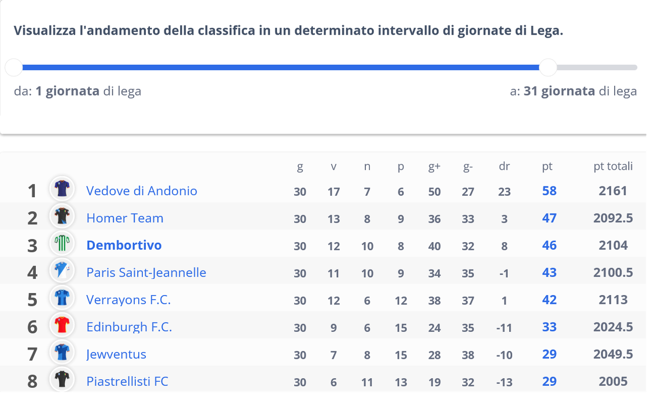Open the Edinburgh F.C. team link
This screenshot has width=653, height=396.
point(129,327)
